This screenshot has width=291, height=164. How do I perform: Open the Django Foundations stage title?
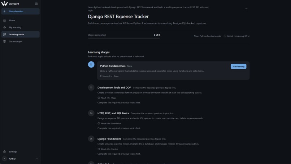click(109, 139)
